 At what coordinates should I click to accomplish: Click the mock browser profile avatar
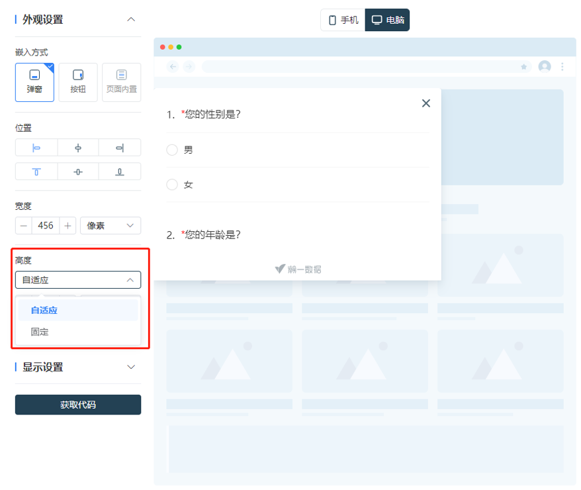545,67
